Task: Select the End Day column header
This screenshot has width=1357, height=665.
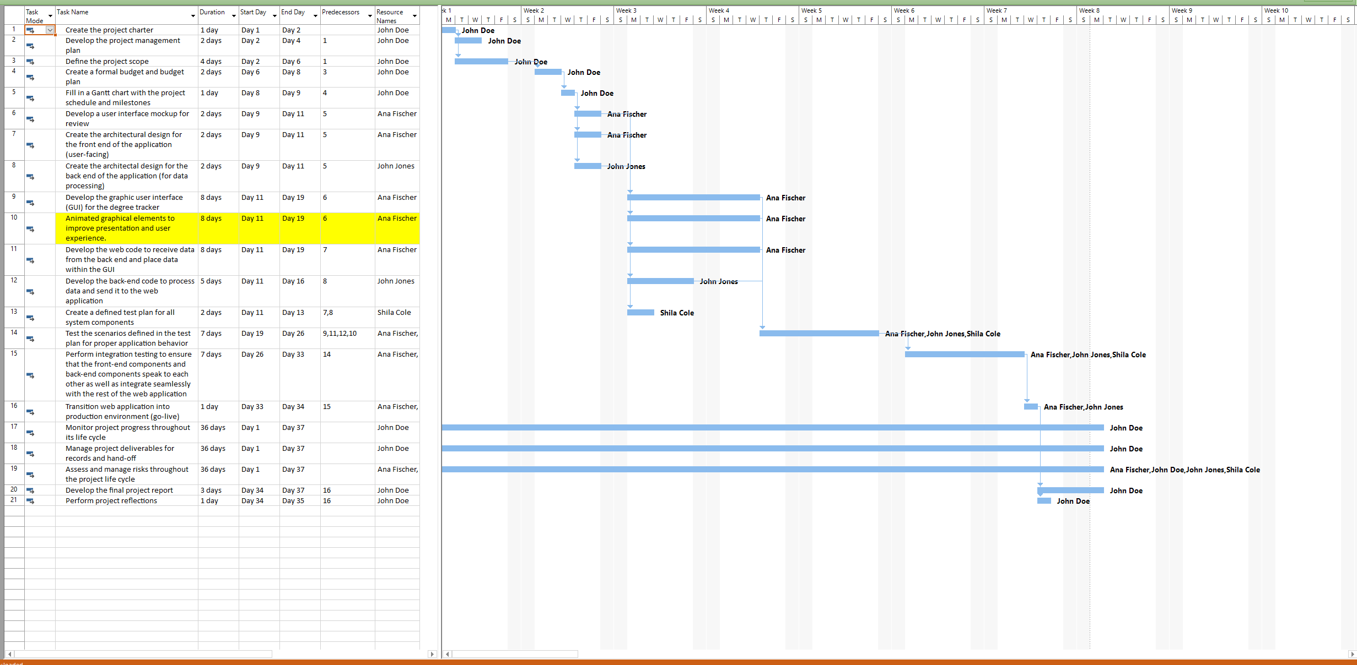Action: coord(293,12)
